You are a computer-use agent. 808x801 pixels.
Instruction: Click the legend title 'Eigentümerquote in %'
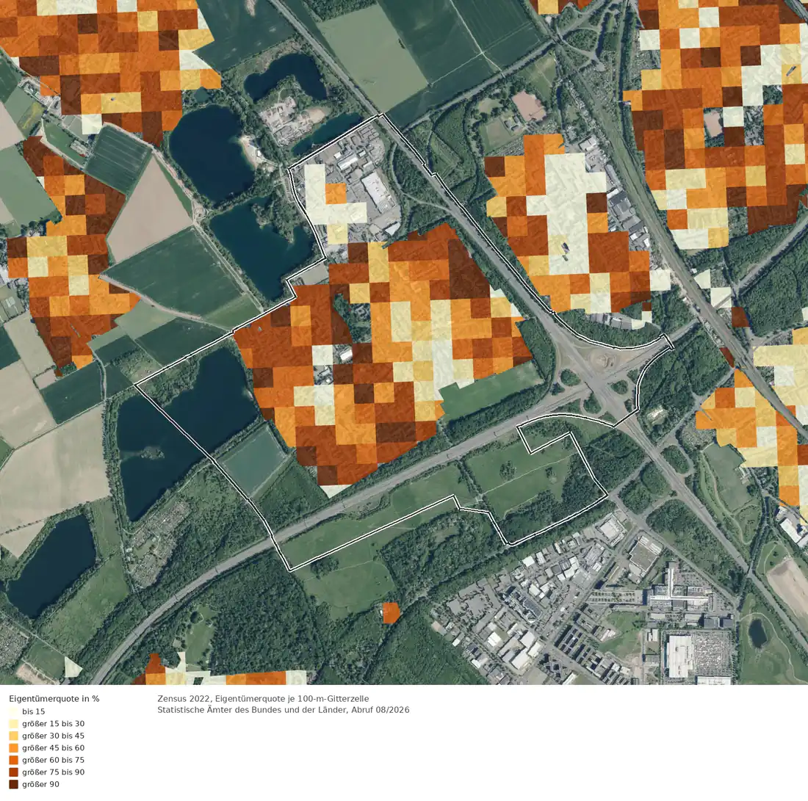pos(54,699)
